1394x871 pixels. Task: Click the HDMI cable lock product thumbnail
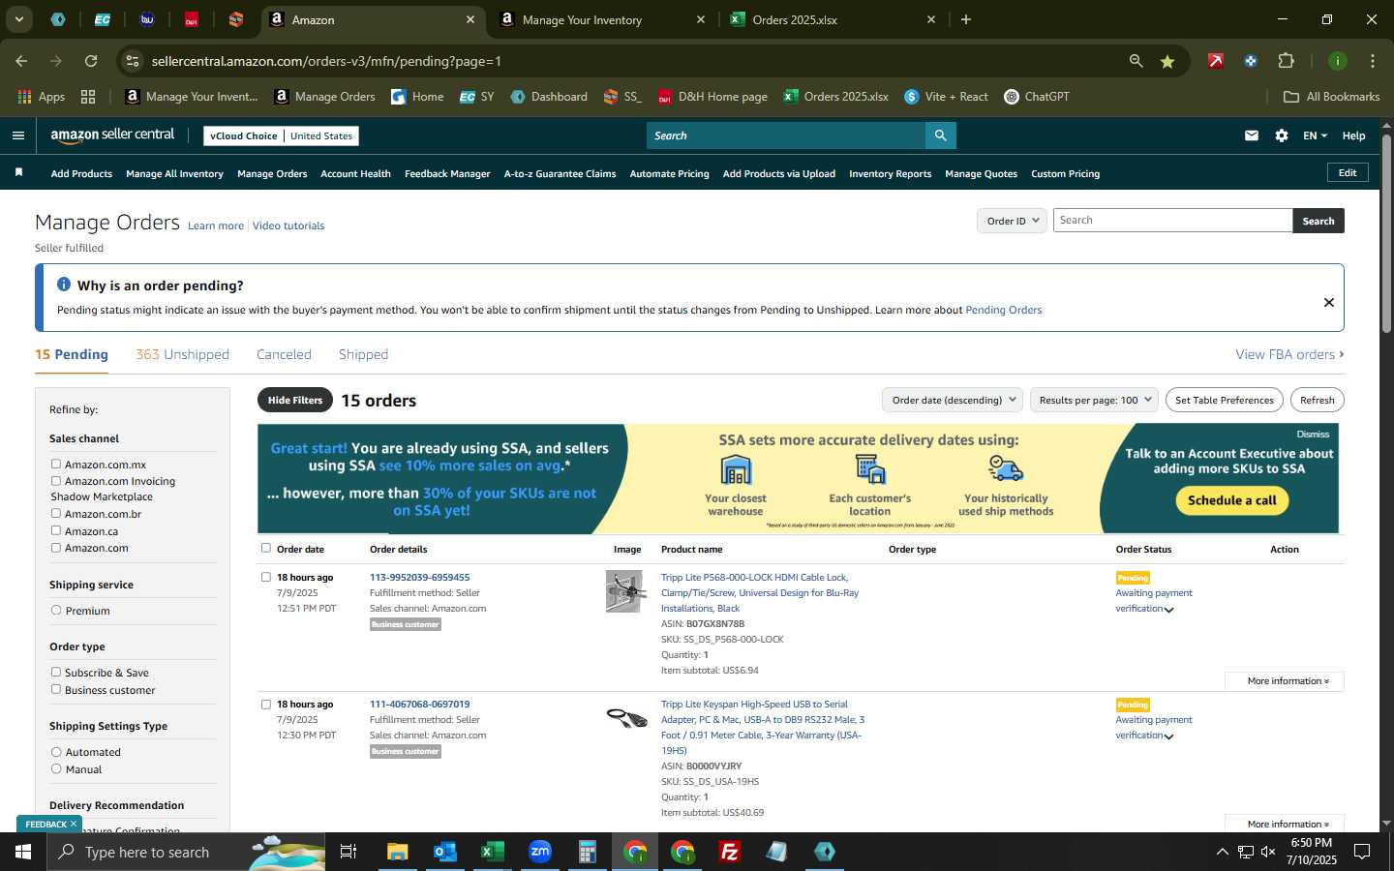[625, 591]
